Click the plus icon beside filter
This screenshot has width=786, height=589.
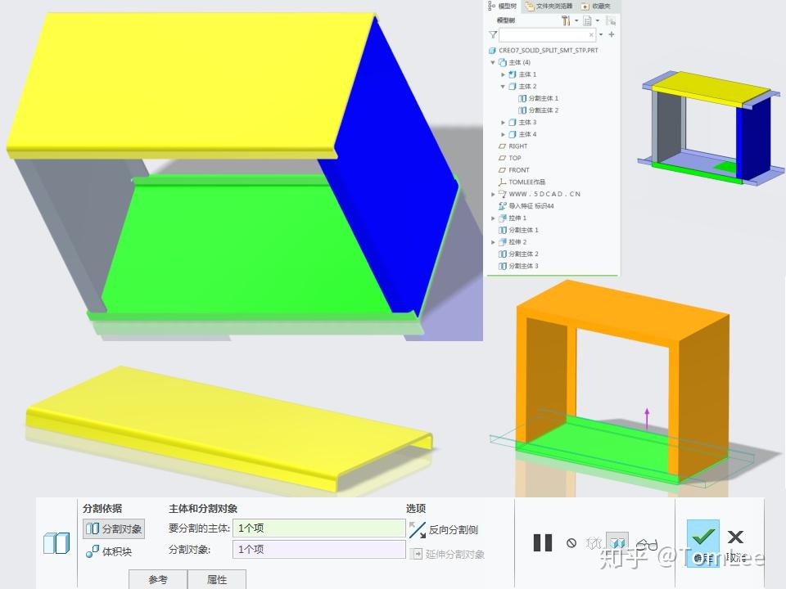[611, 34]
